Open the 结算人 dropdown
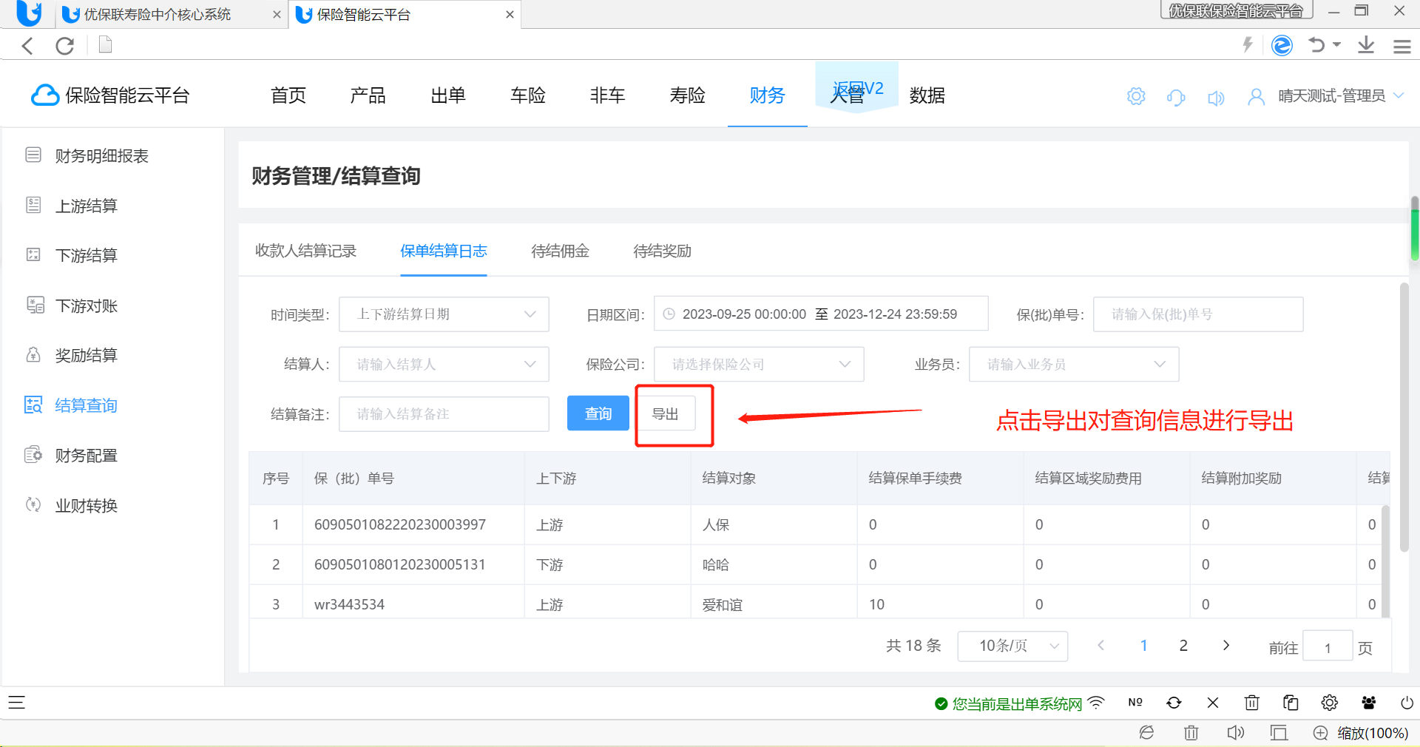 pyautogui.click(x=444, y=364)
